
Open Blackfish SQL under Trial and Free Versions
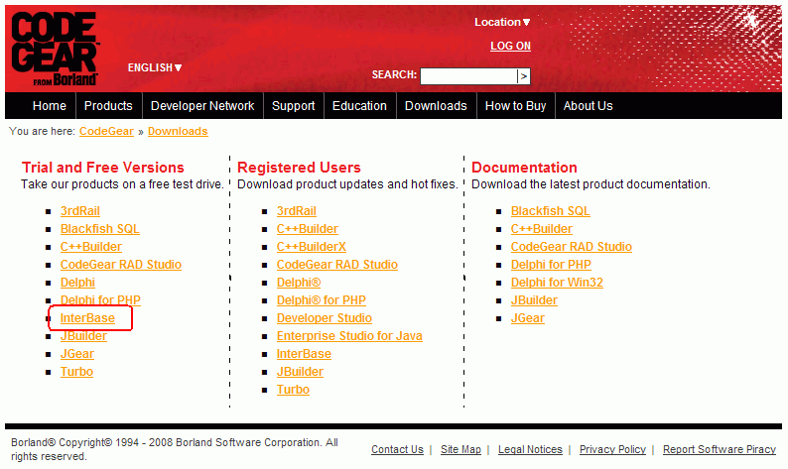[x=99, y=229]
